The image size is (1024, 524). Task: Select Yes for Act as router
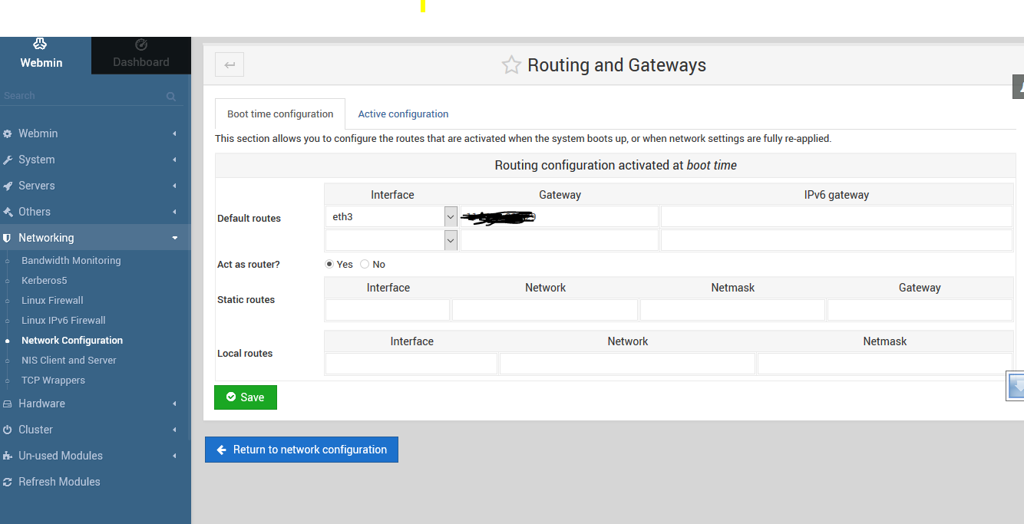[329, 264]
